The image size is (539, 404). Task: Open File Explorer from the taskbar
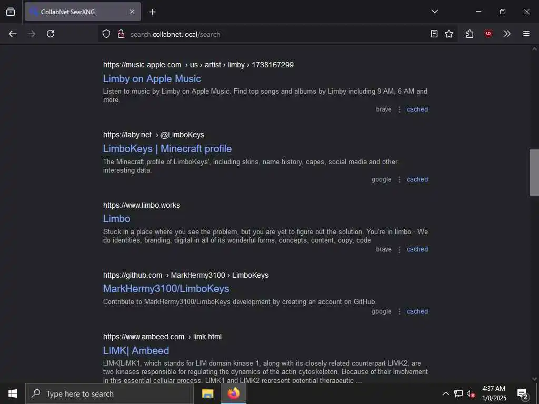(207, 393)
